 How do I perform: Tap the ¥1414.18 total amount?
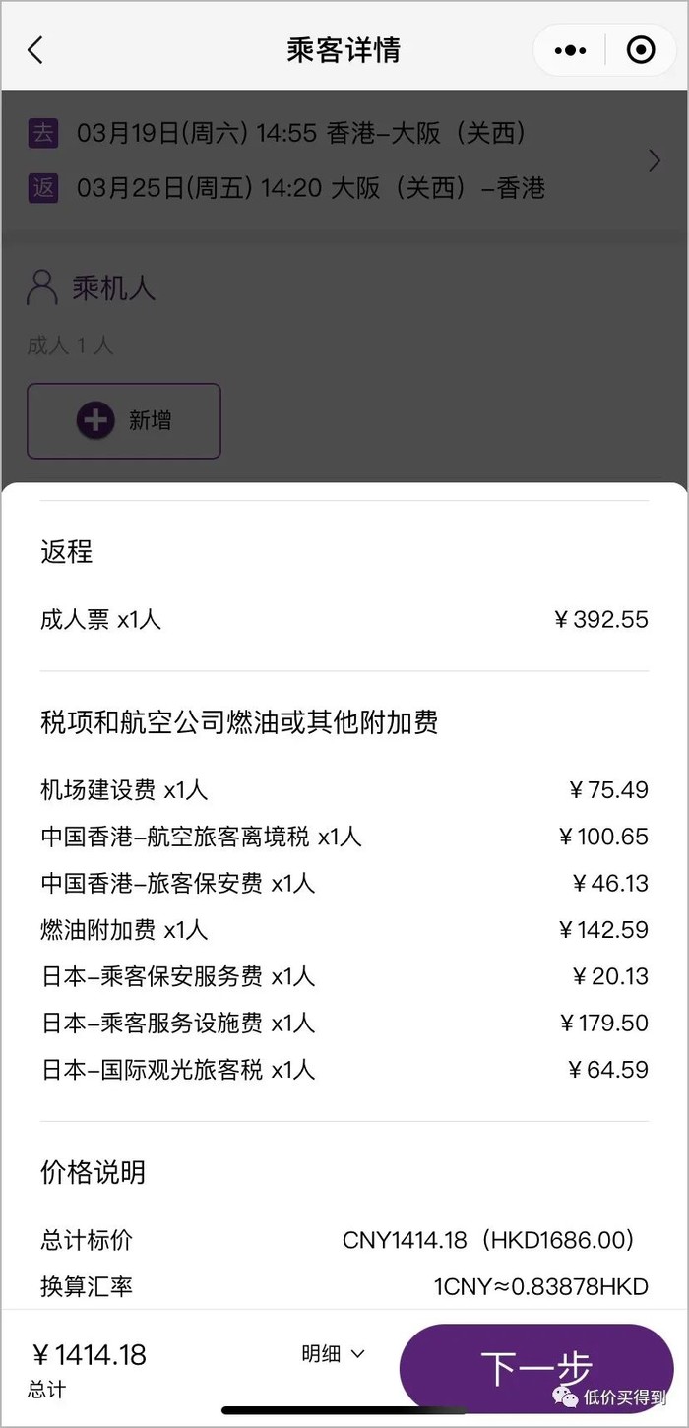[90, 1355]
